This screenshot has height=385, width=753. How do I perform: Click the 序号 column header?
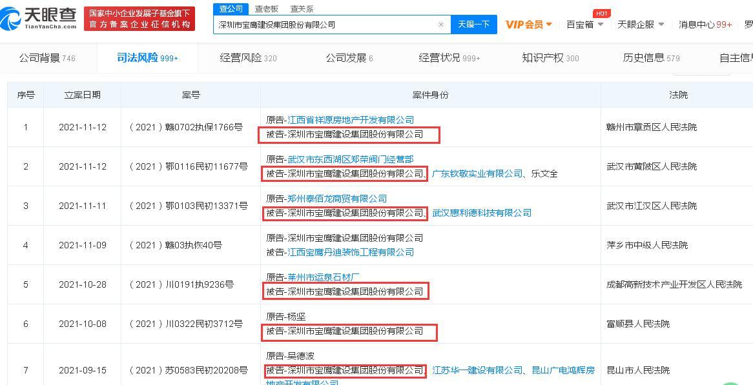(x=26, y=95)
